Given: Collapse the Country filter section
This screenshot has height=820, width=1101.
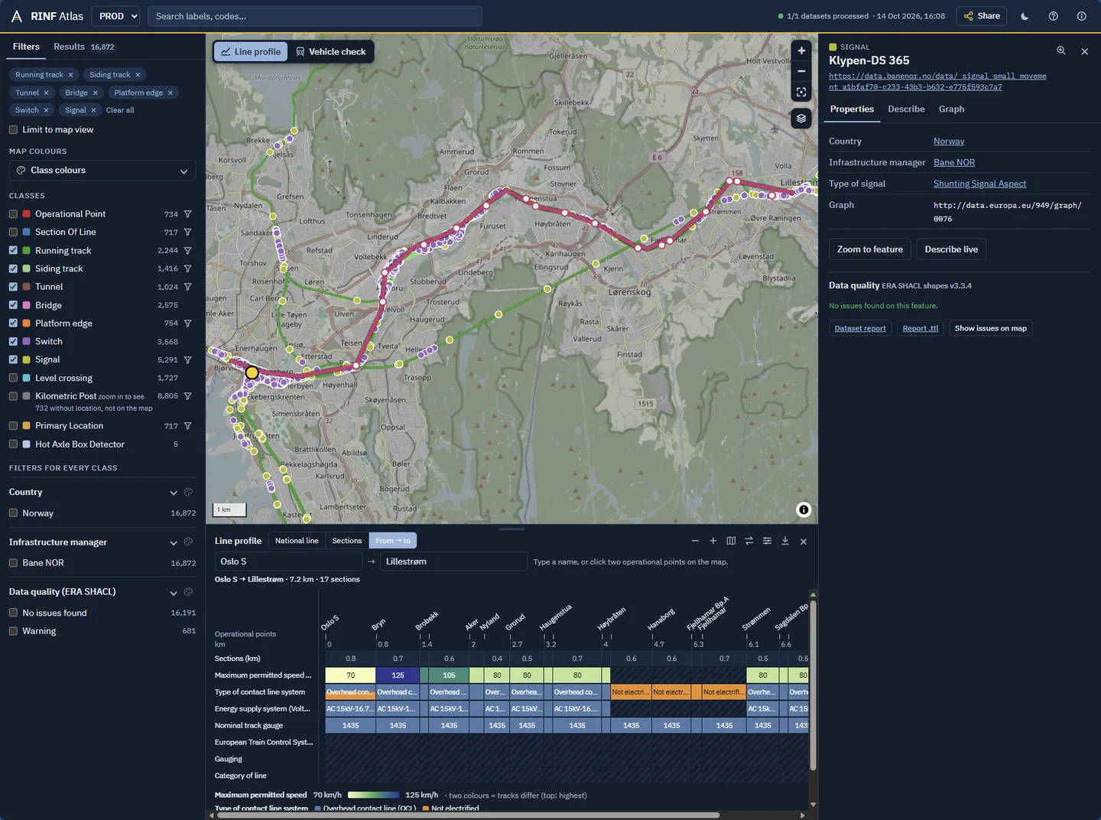Looking at the screenshot, I should [x=174, y=493].
